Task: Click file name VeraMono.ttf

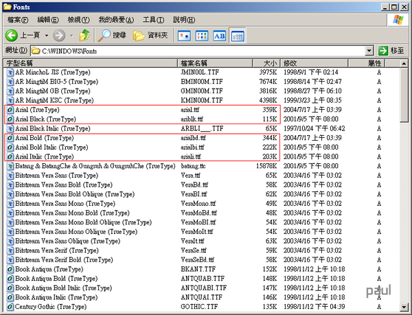Action: point(198,204)
